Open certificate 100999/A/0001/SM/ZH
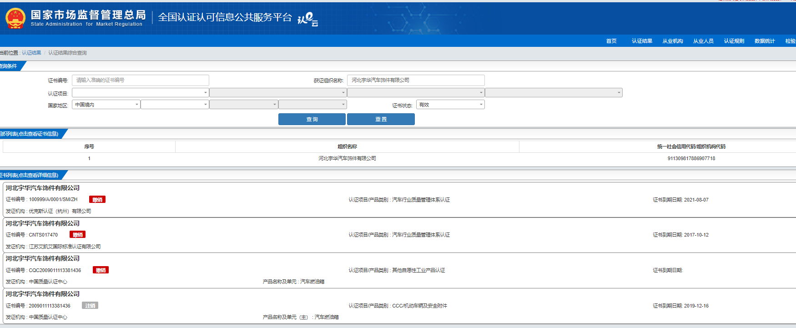 tap(53, 199)
